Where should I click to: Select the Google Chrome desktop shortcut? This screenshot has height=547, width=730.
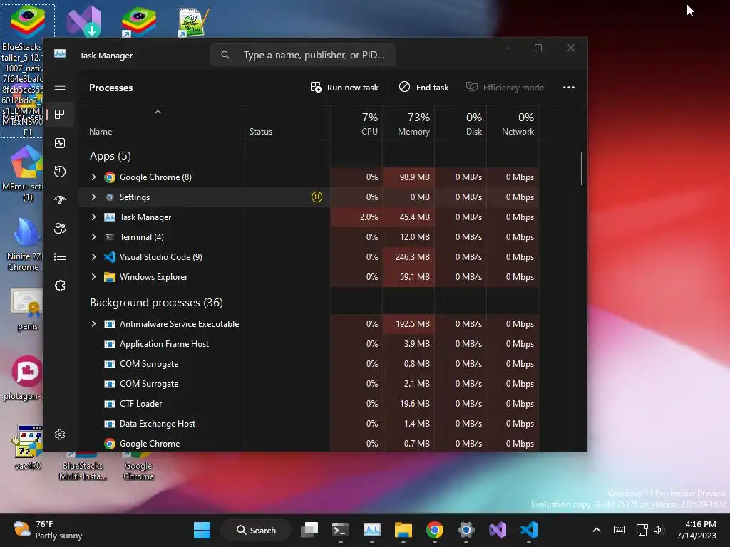138,467
